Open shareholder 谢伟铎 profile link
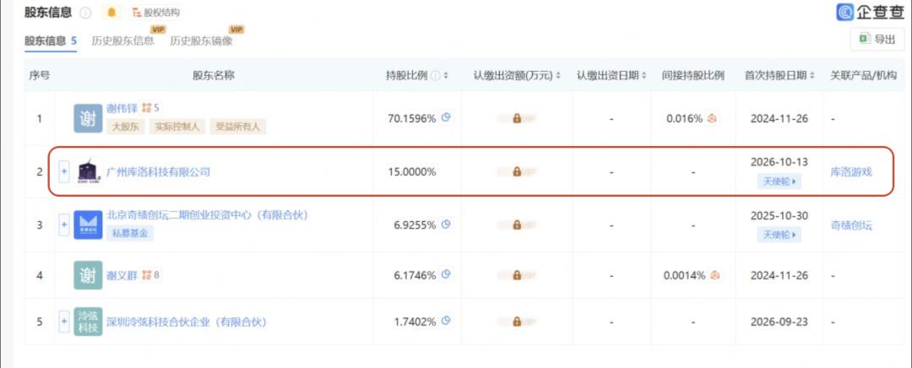The image size is (912, 368). [x=122, y=107]
